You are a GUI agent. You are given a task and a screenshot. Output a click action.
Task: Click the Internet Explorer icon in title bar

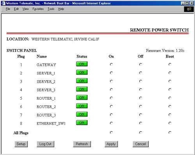click(x=4, y=3)
